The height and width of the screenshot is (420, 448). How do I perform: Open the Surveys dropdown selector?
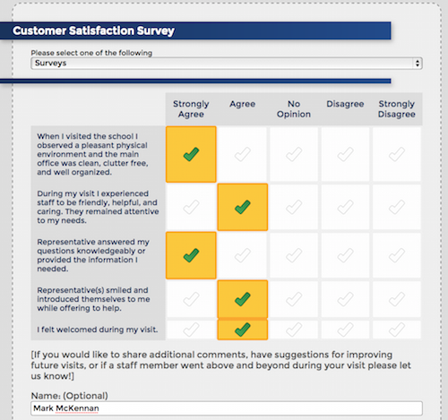click(227, 64)
